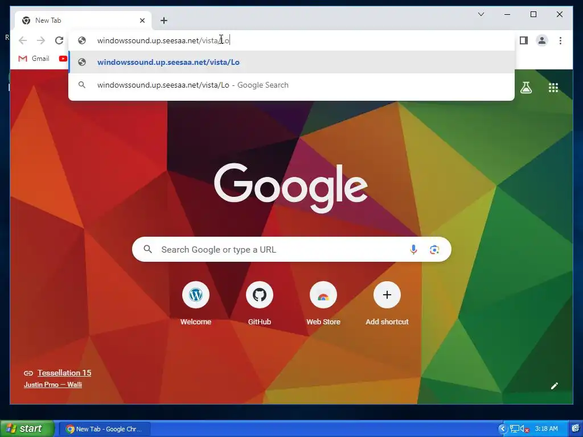Select the New Tab tab
The width and height of the screenshot is (583, 437).
(83, 20)
